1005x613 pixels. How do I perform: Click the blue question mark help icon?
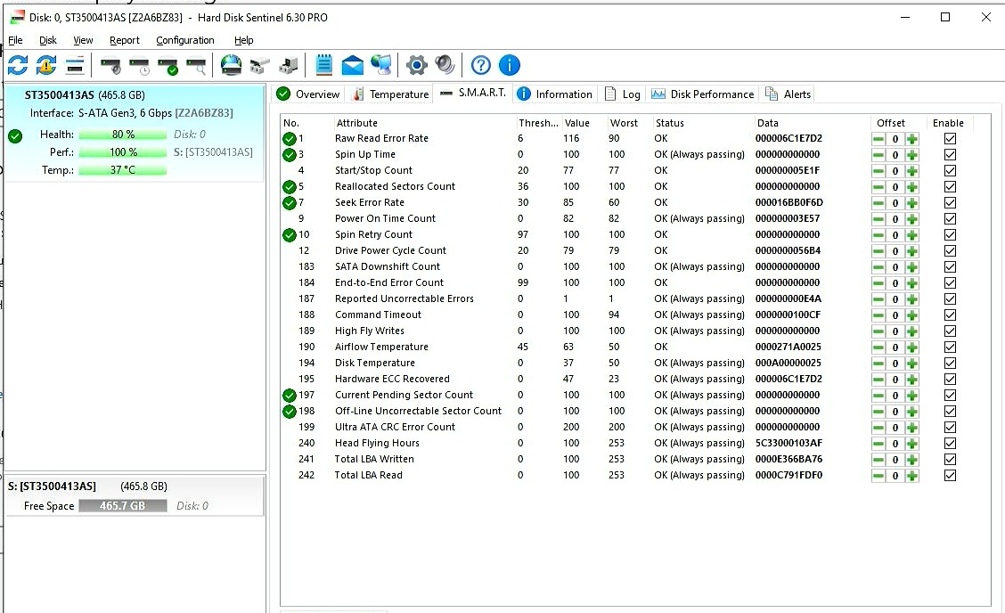(481, 65)
